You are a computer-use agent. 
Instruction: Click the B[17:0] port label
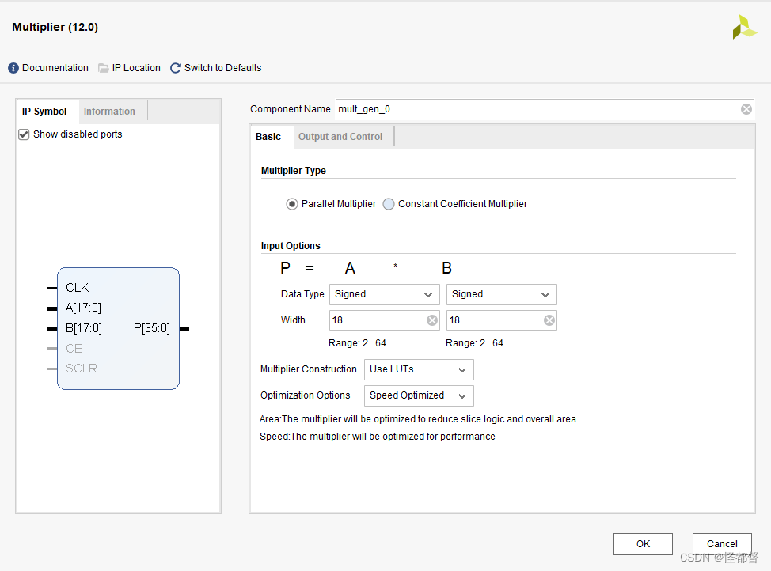click(84, 328)
